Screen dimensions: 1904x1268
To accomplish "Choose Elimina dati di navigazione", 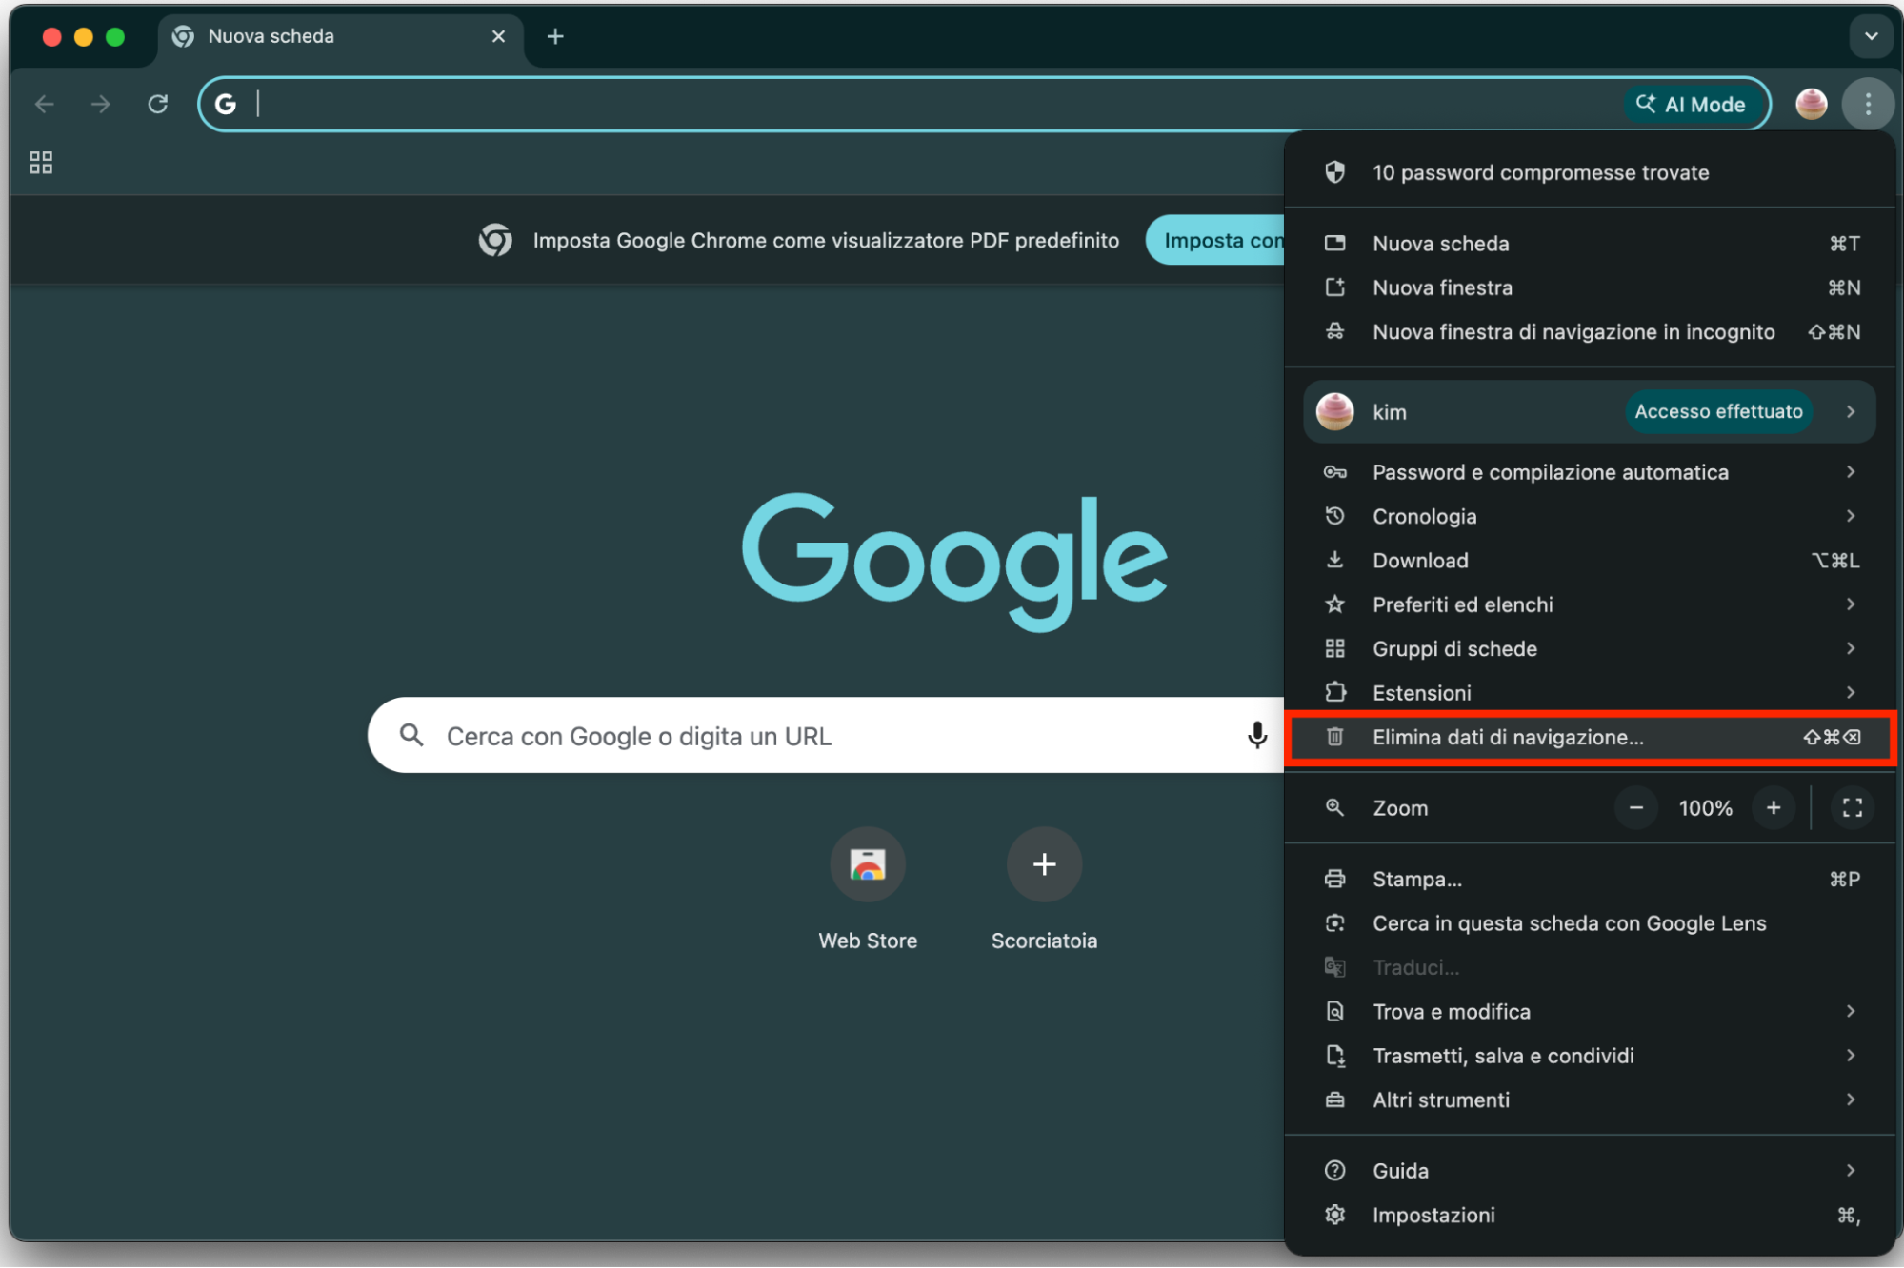I will coord(1589,737).
